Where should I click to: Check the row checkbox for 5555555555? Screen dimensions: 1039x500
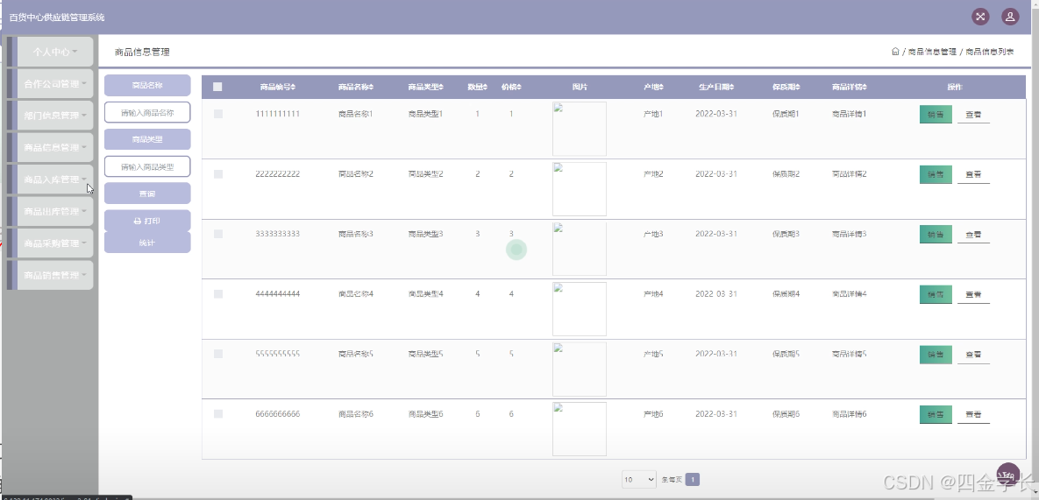click(x=218, y=354)
